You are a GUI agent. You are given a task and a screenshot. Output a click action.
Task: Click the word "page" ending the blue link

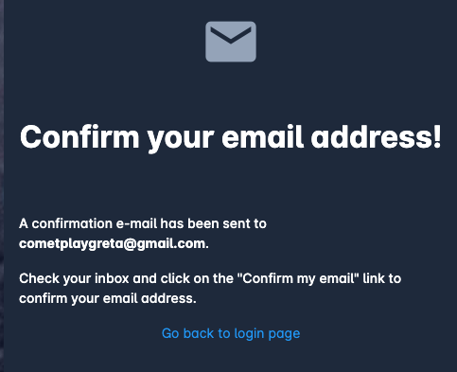284,335
